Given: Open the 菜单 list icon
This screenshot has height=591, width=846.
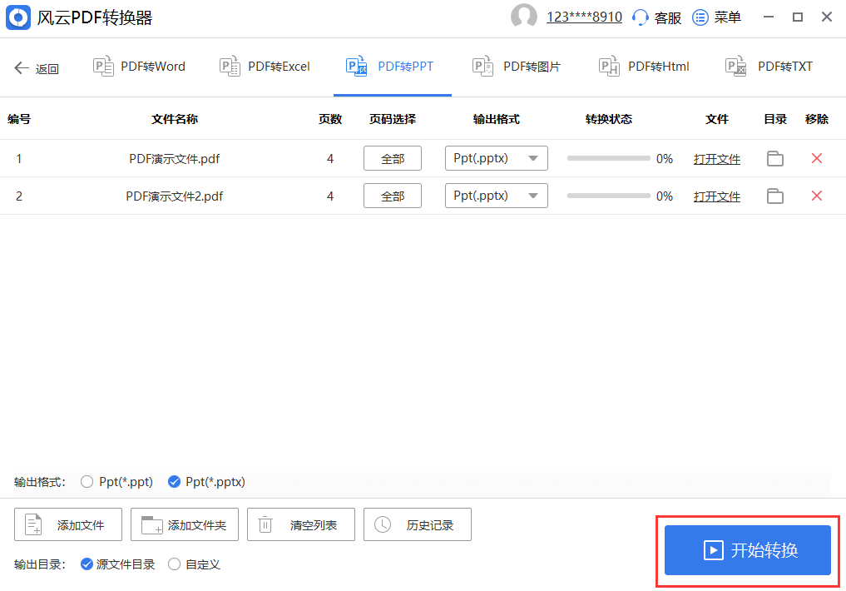Looking at the screenshot, I should [x=700, y=17].
